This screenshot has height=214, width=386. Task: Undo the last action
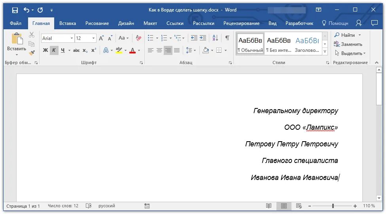tap(26, 10)
